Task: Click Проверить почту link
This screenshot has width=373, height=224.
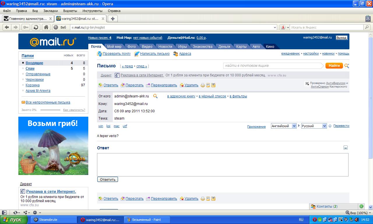Action: pyautogui.click(x=117, y=54)
